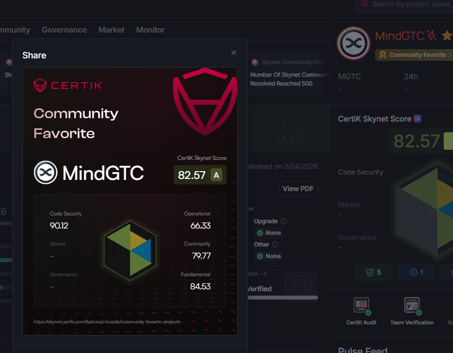Toggle the favorite star for MindGTC

point(447,36)
